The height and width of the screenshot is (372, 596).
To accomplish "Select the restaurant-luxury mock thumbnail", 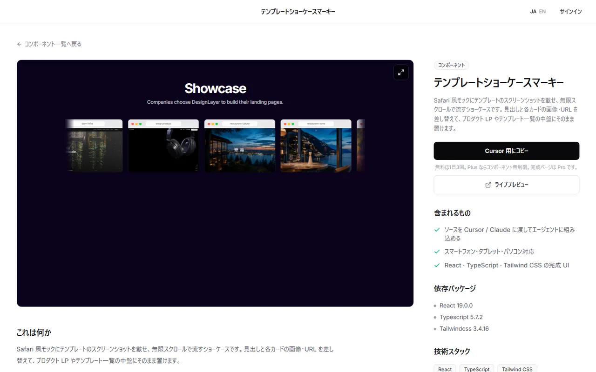I will point(240,146).
